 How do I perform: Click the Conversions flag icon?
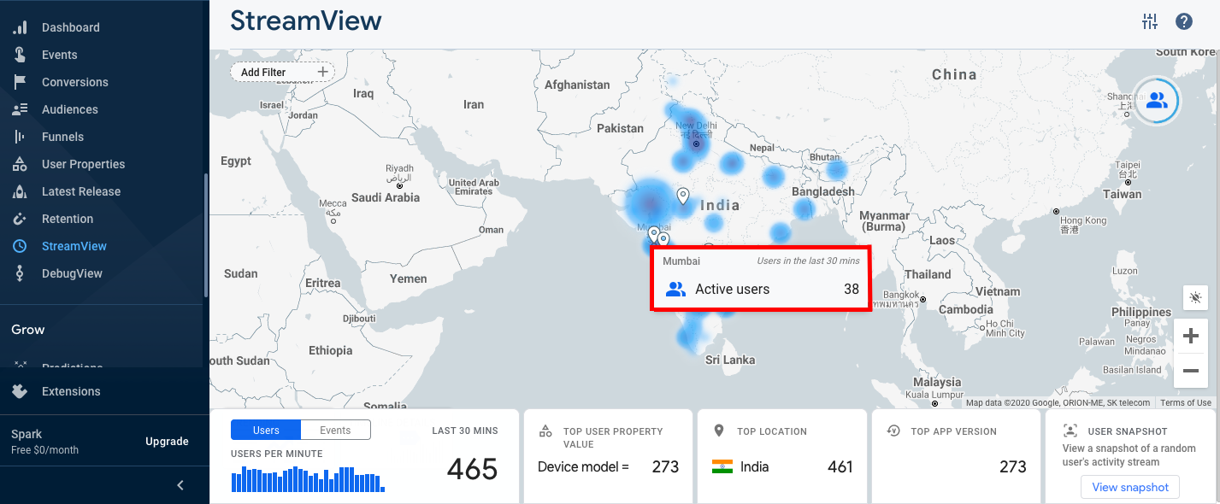[x=20, y=82]
